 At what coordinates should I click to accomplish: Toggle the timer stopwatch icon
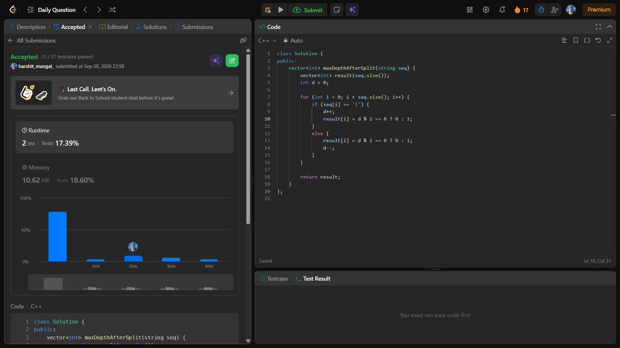coord(541,10)
